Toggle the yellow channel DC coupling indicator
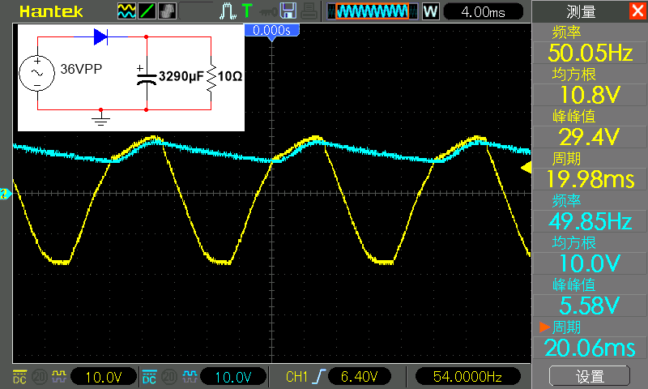Image resolution: width=648 pixels, height=389 pixels. (x=19, y=377)
